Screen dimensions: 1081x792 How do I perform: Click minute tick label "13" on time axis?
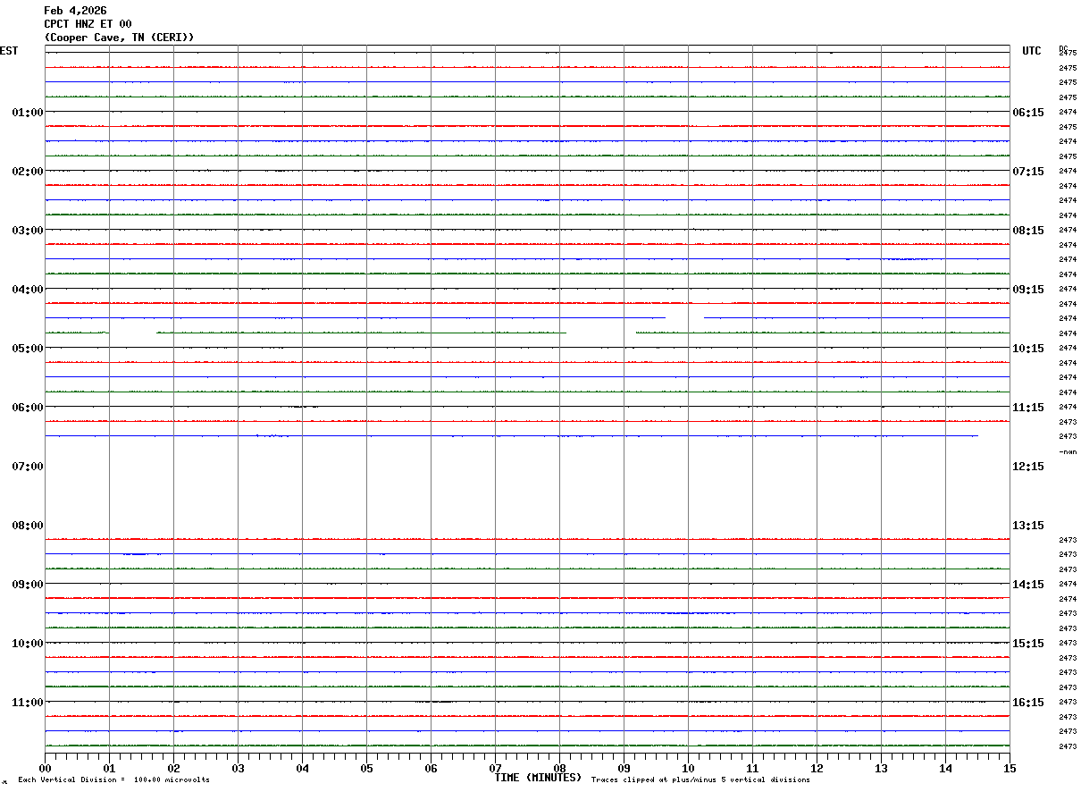click(881, 769)
